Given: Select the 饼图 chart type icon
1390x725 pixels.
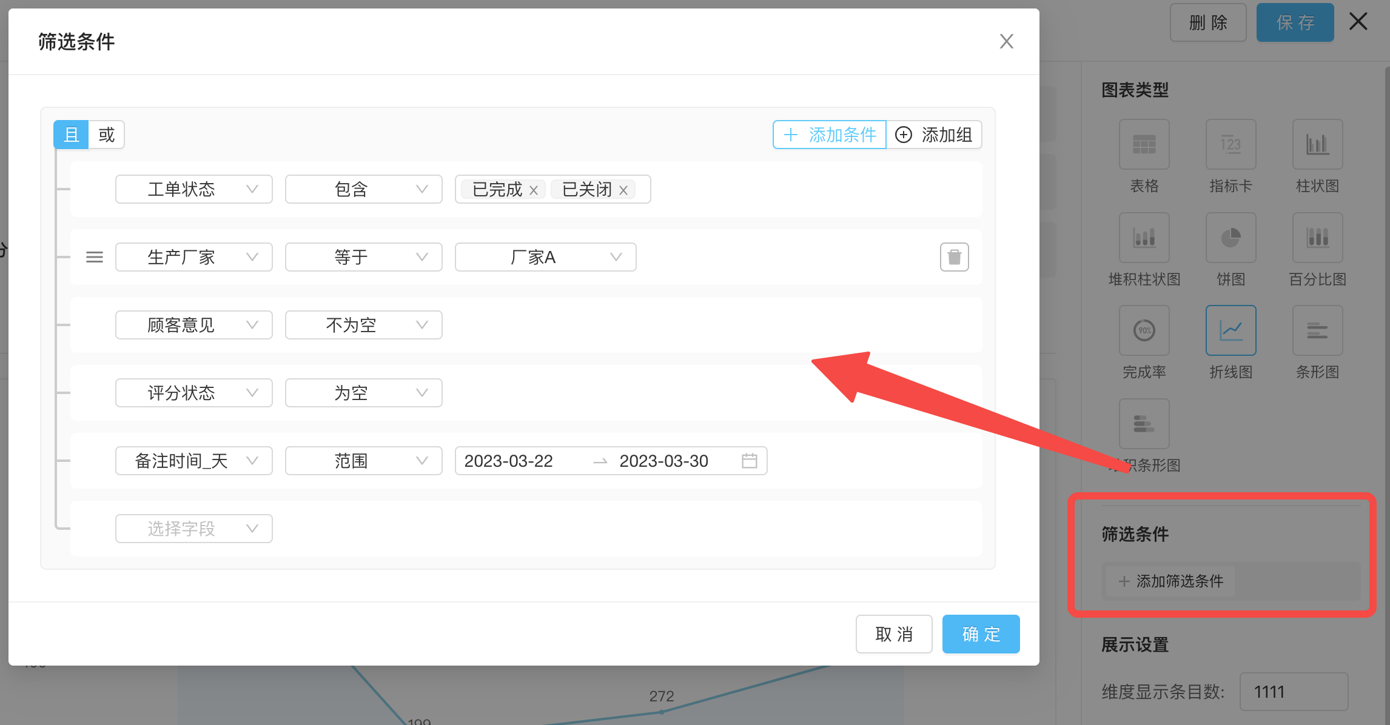Looking at the screenshot, I should coord(1231,238).
